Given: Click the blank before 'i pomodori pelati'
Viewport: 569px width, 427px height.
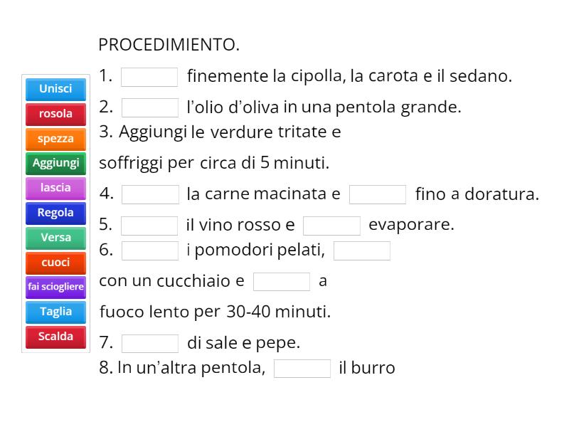Looking at the screenshot, I should (x=150, y=251).
